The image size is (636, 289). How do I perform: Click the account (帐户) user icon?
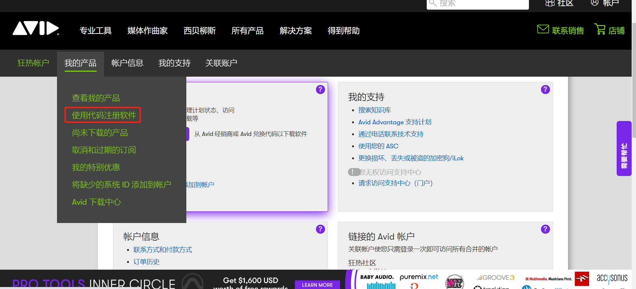tap(595, 3)
